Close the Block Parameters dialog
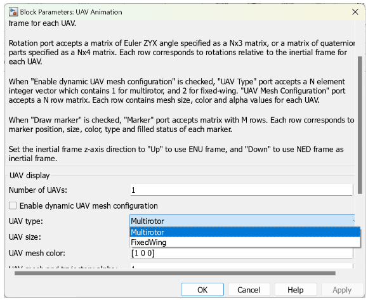Image resolution: width=368 pixels, height=300 pixels. pyautogui.click(x=355, y=11)
